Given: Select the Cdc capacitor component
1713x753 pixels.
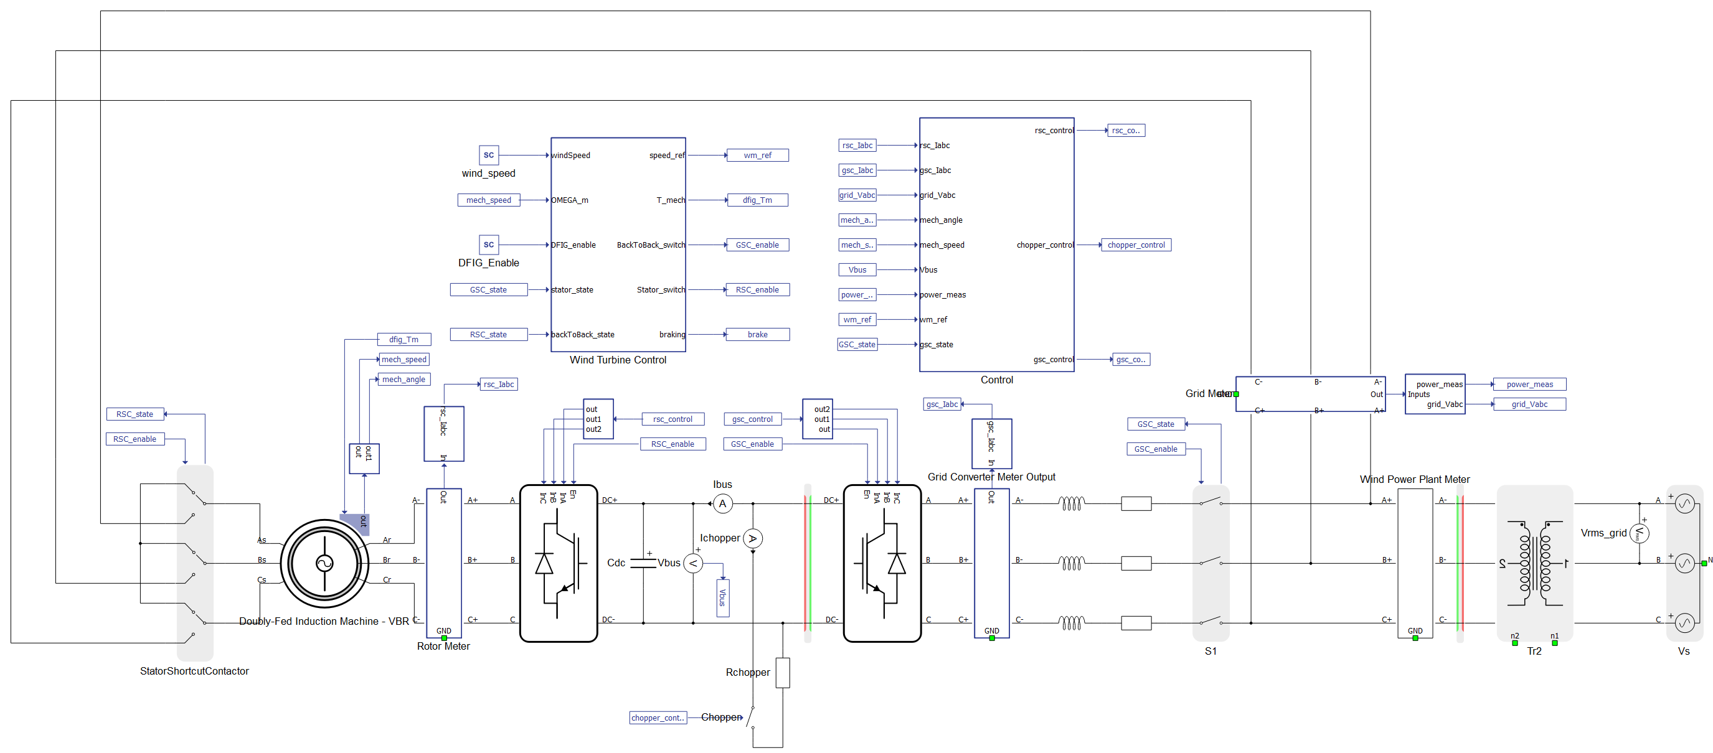Looking at the screenshot, I should pos(643,563).
